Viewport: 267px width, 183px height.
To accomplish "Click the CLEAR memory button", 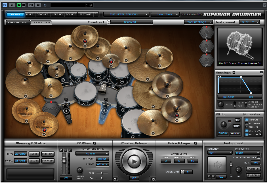I will (34, 161).
